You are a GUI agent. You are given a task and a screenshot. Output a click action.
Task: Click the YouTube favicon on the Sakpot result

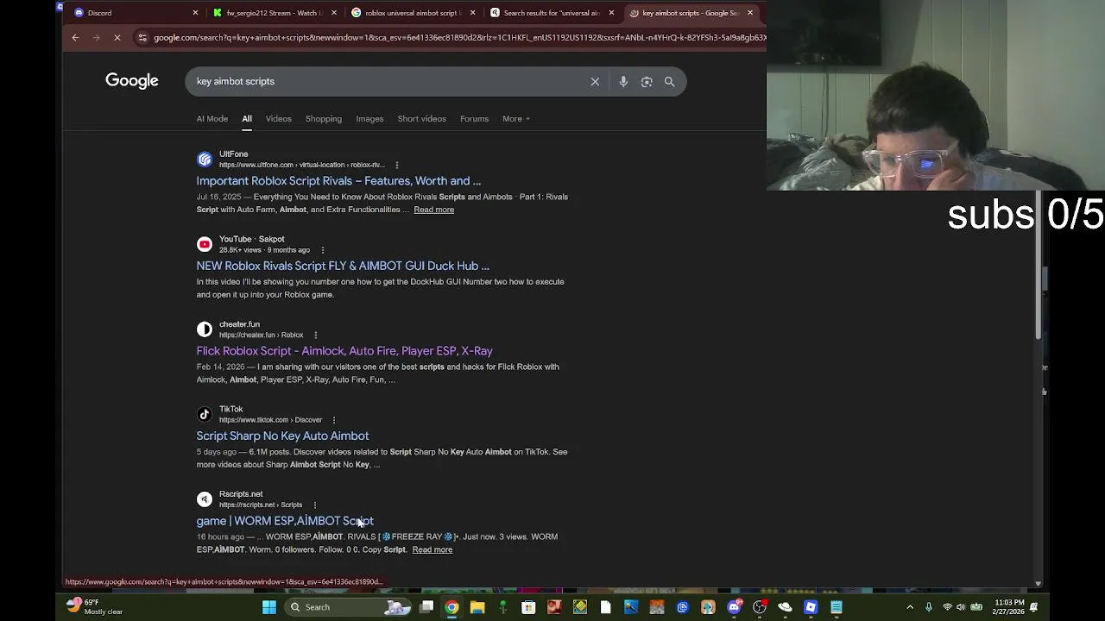[205, 244]
